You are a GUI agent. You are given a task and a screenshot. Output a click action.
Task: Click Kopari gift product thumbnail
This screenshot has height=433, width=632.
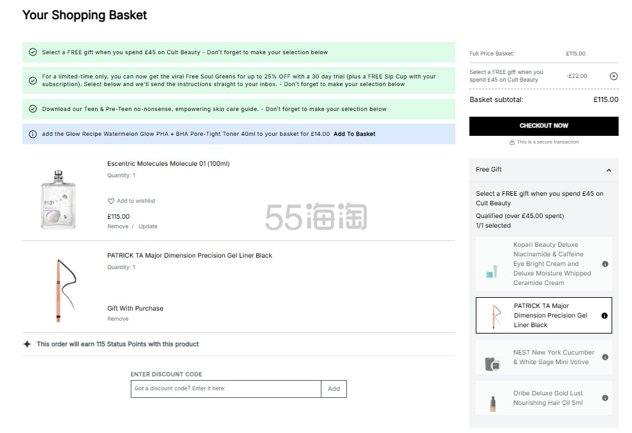(x=492, y=272)
